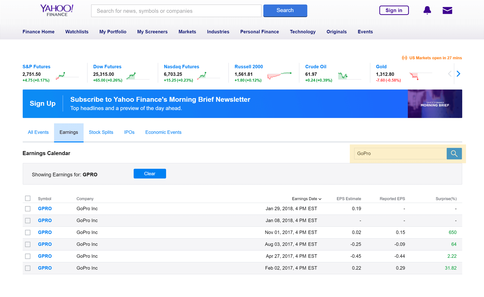The height and width of the screenshot is (297, 484).
Task: Click the blue Search button
Action: (x=285, y=10)
